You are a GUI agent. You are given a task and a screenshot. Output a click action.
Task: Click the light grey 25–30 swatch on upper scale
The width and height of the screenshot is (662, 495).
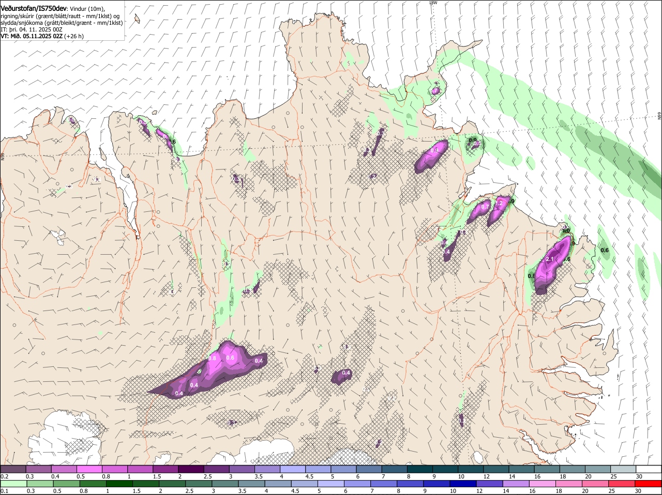[623, 469]
